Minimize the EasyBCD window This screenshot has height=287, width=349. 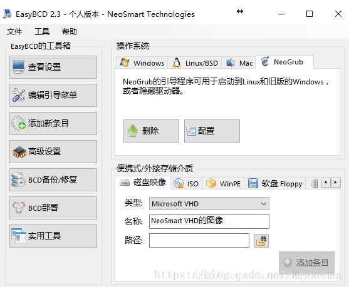281,14
